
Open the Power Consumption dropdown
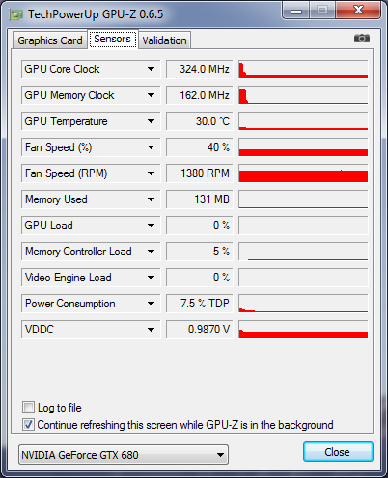click(x=151, y=304)
